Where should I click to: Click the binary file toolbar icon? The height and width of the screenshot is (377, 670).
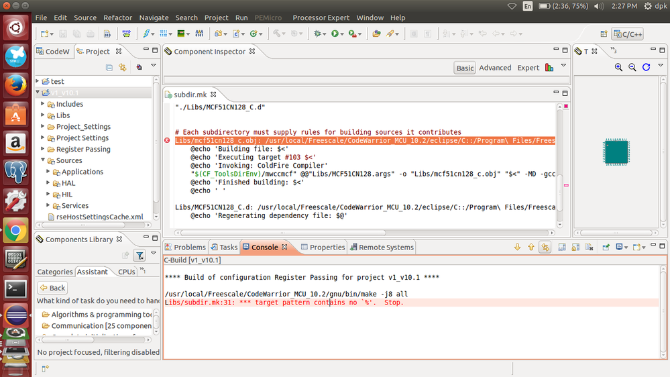pyautogui.click(x=107, y=34)
